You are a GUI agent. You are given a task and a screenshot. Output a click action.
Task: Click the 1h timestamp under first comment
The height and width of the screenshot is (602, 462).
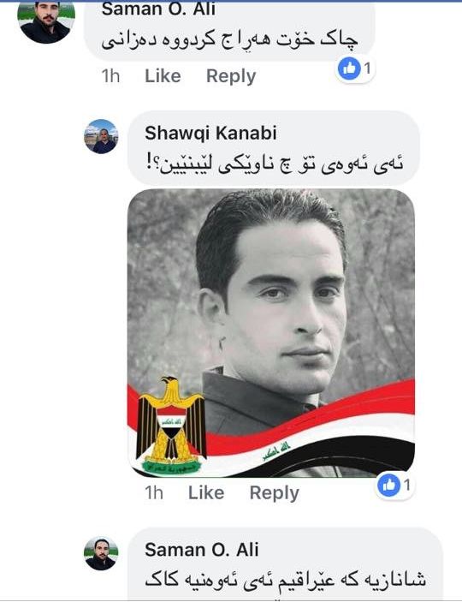click(110, 76)
